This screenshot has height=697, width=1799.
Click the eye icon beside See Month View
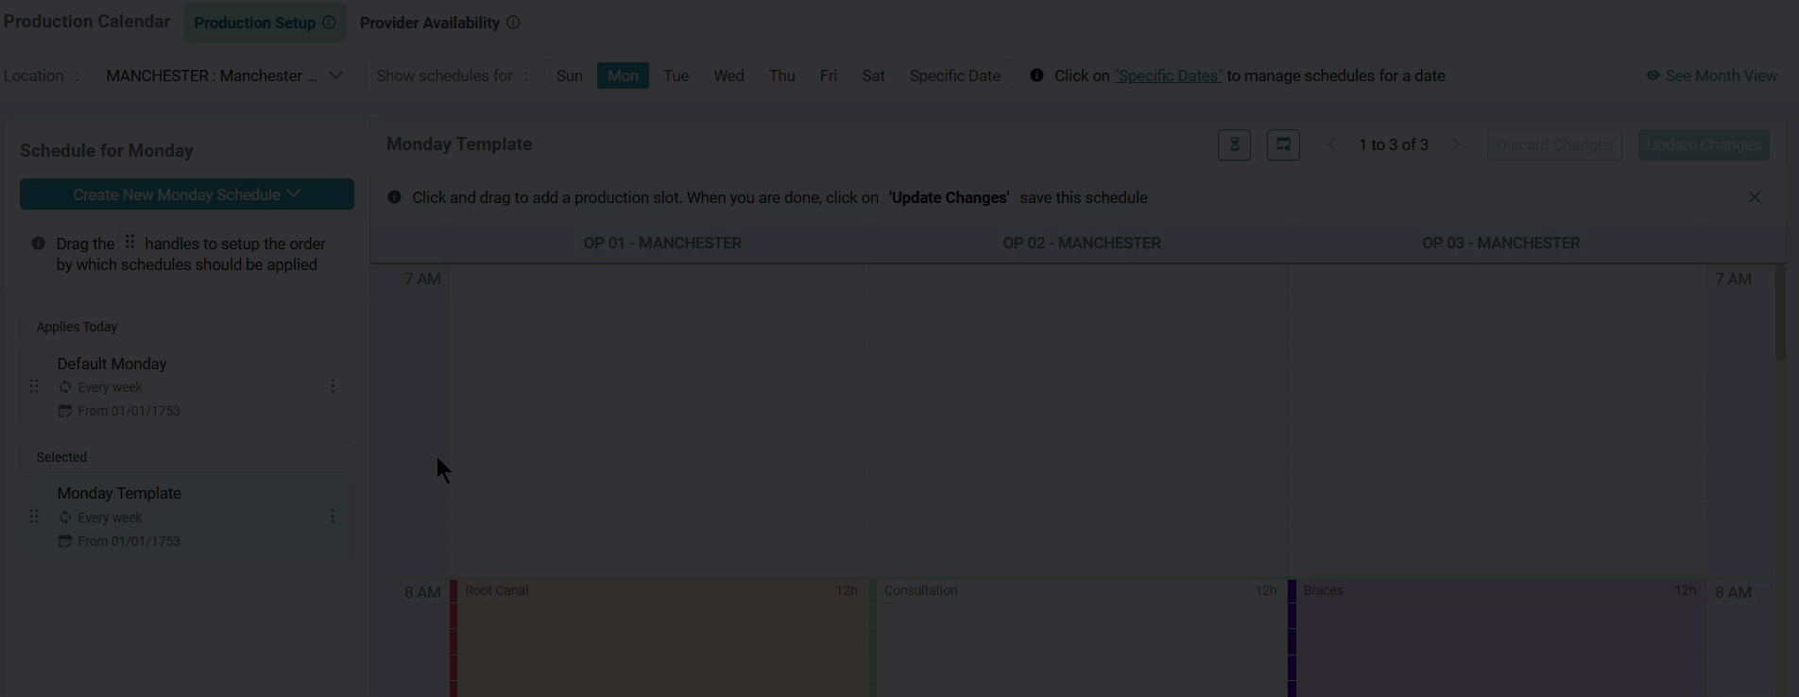pos(1653,76)
